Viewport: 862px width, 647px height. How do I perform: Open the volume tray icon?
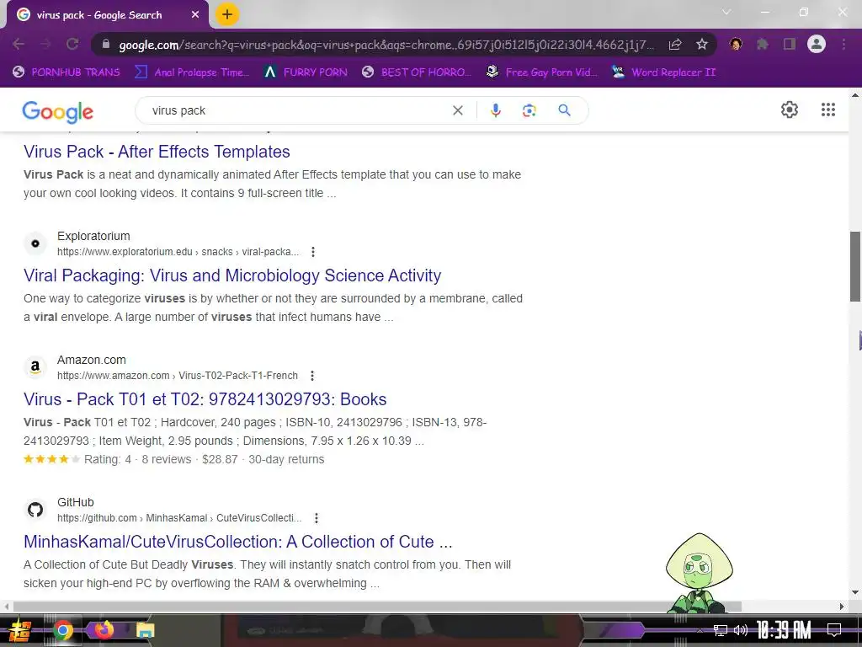pyautogui.click(x=741, y=630)
